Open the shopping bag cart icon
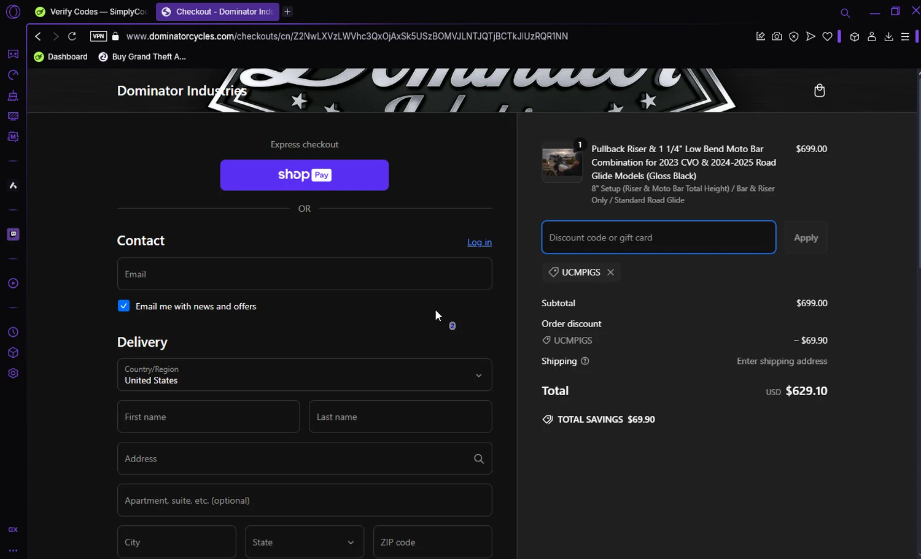 (819, 91)
